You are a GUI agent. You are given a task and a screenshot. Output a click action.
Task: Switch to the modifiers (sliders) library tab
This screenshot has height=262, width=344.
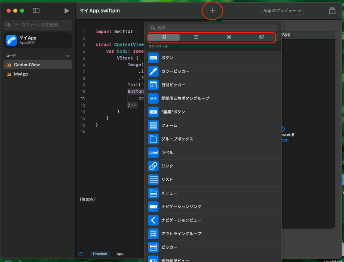[x=196, y=37]
